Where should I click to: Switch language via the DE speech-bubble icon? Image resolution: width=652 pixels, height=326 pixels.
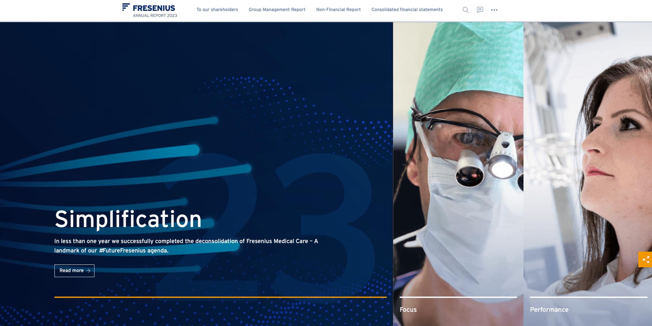480,10
